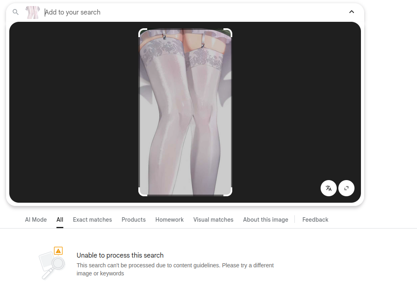Click the top-left crop corner handle
Image resolution: width=417 pixels, height=298 pixels.
click(x=142, y=32)
